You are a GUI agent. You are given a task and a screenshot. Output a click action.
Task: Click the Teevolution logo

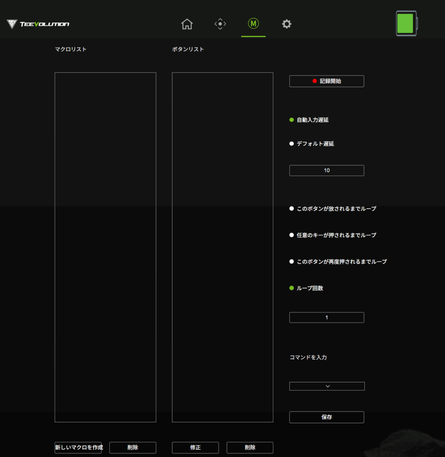tap(38, 24)
